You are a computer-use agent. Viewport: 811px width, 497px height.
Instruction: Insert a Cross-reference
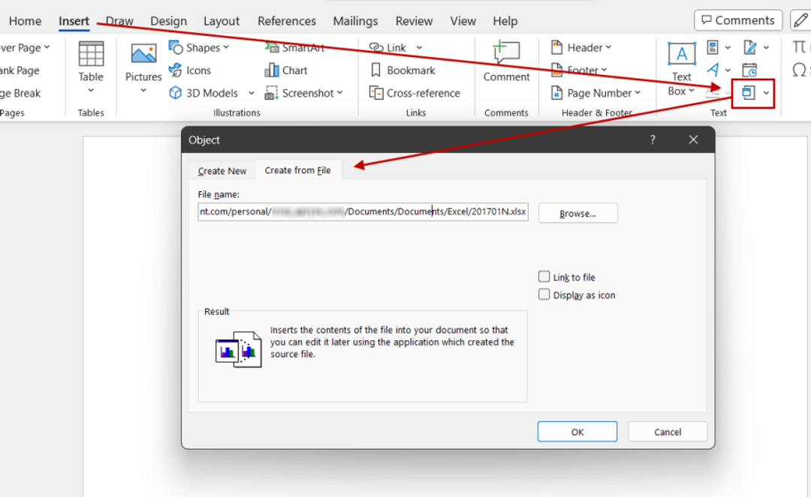416,93
